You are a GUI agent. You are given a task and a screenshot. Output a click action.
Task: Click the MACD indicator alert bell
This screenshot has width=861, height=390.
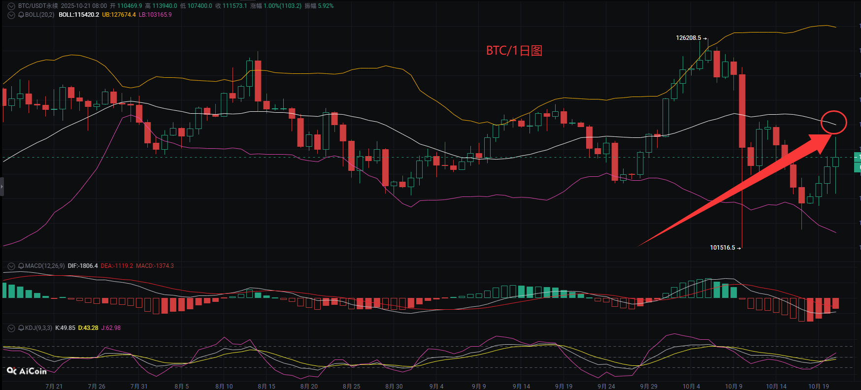(21, 266)
